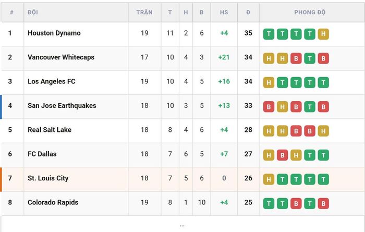The height and width of the screenshot is (232, 365).
Task: Click Los Angeles FC's yellow H form badge
Action: 269,82
